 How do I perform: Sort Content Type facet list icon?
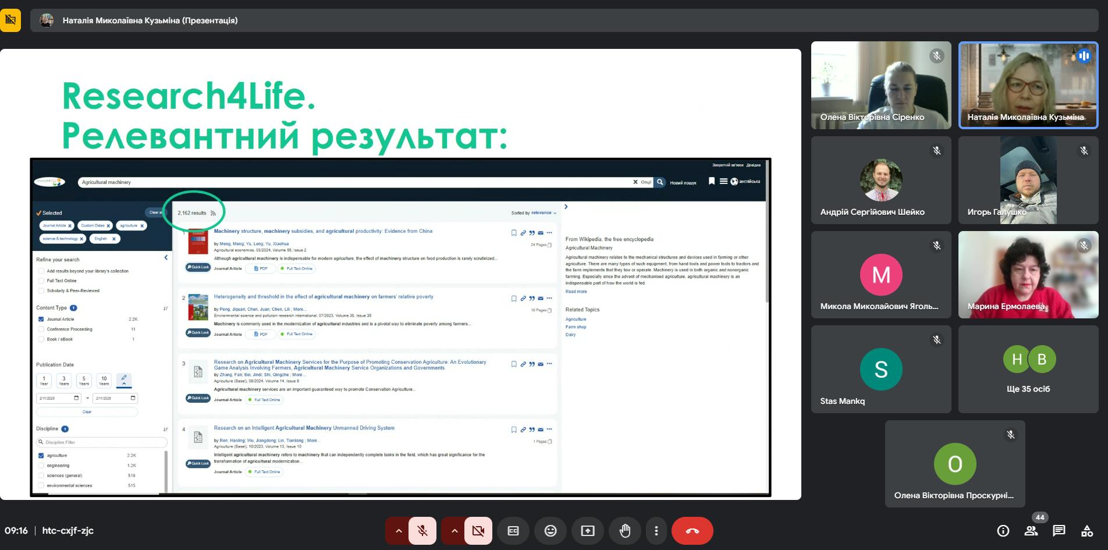[165, 308]
